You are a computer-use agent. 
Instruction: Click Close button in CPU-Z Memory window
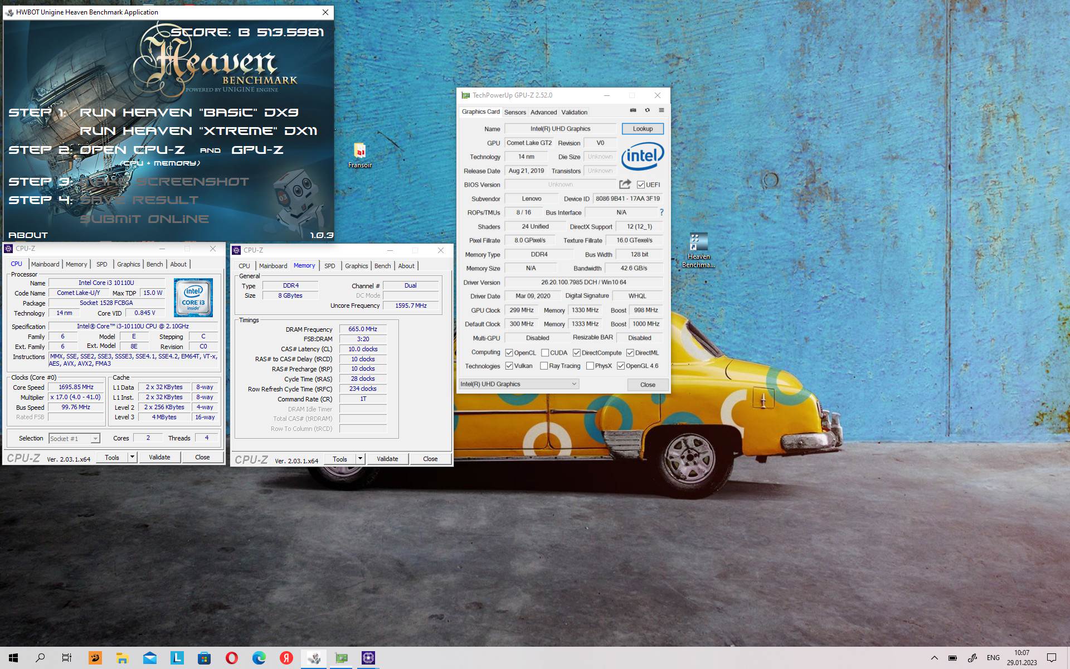coord(430,459)
